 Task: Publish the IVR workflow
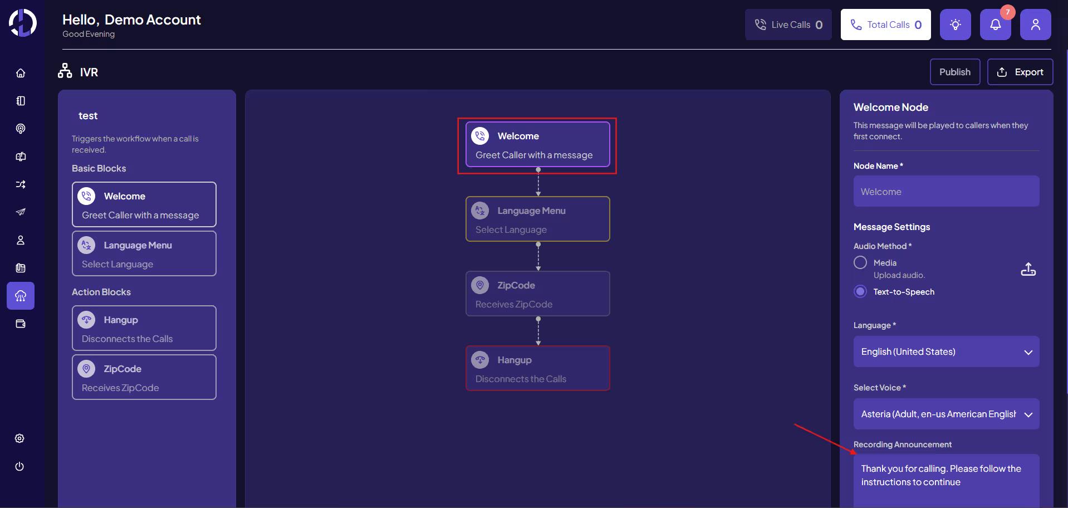(955, 71)
